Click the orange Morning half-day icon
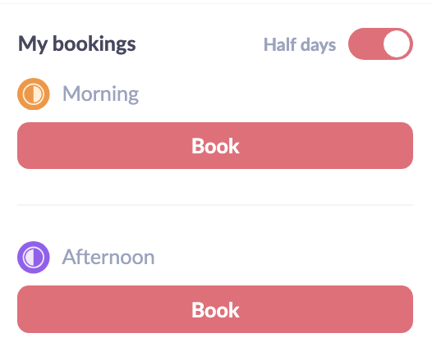 [34, 94]
